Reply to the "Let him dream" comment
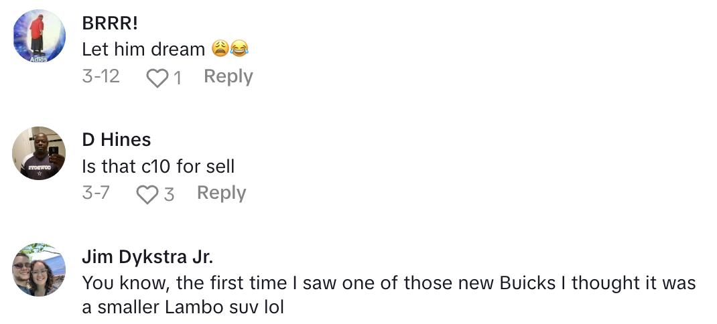The height and width of the screenshot is (324, 717). pos(228,77)
